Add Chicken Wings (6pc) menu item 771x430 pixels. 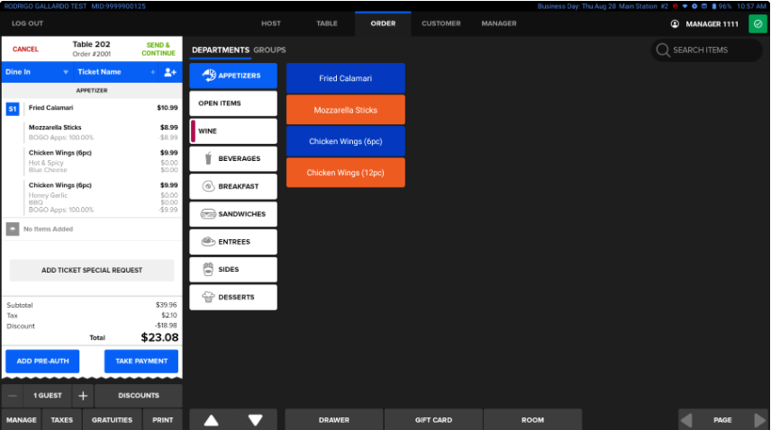(x=346, y=141)
